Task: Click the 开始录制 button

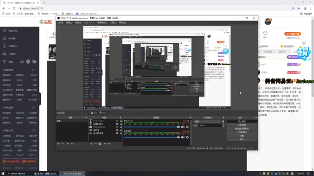Action: pyautogui.click(x=242, y=125)
